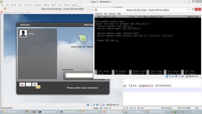The image size is (202, 114).
Task: Switch to linux mint VM taskbar button
Action: coord(91,112)
